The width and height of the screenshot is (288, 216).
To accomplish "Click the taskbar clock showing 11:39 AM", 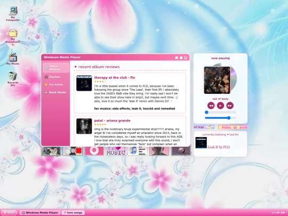I will (278, 212).
